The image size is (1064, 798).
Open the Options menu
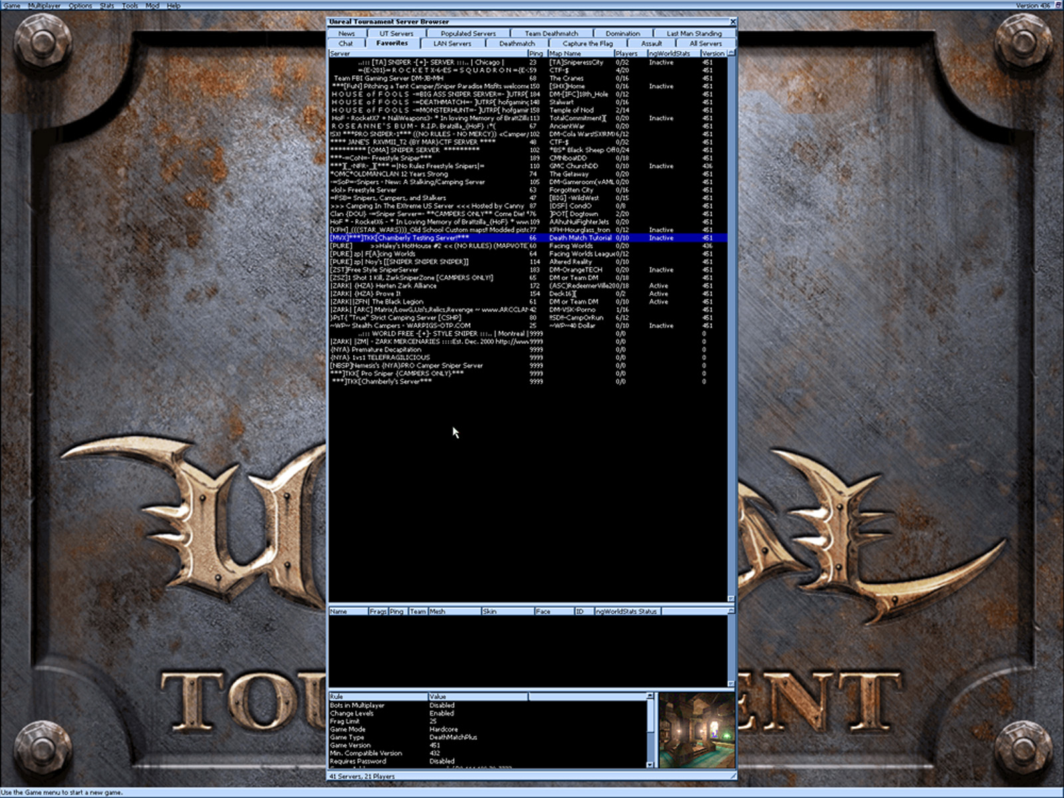coord(80,5)
